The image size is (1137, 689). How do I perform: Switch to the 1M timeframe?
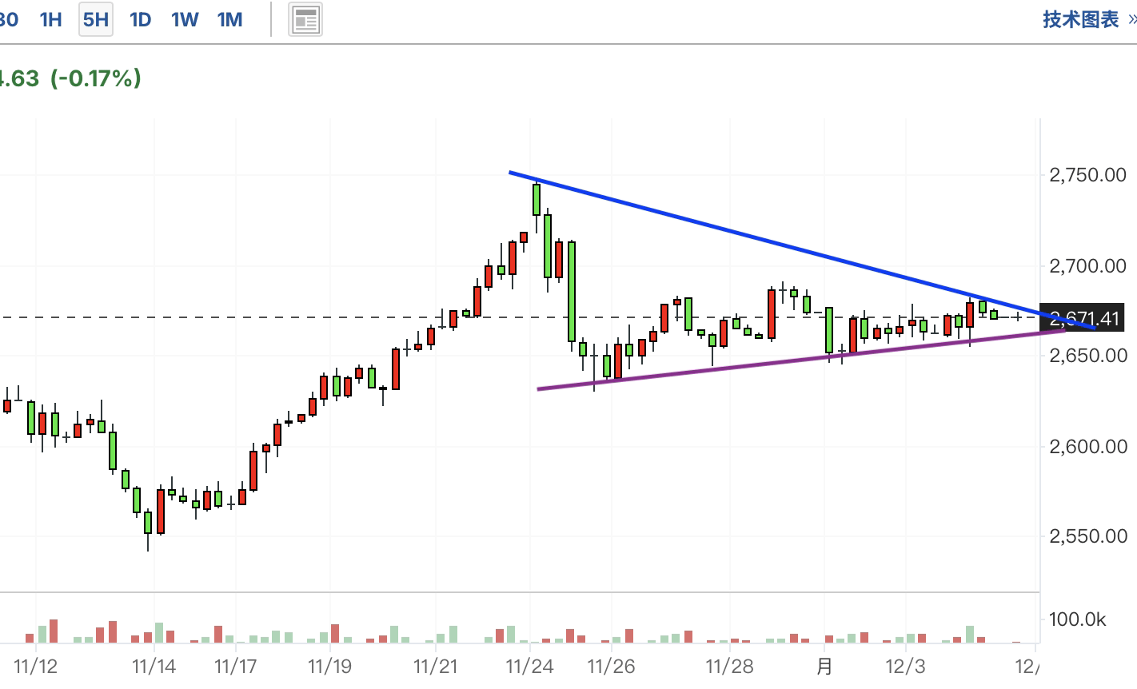[230, 20]
